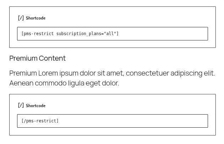Click the word 'Content' in the heading
Image resolution: width=224 pixels, height=144 pixels.
(52, 58)
